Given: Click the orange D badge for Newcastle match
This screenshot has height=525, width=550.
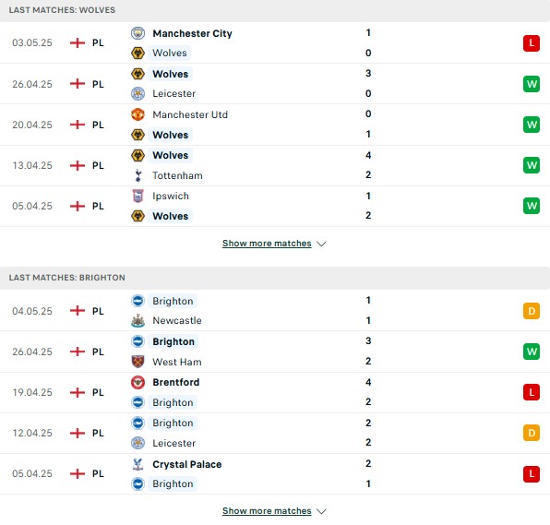Looking at the screenshot, I should tap(532, 311).
